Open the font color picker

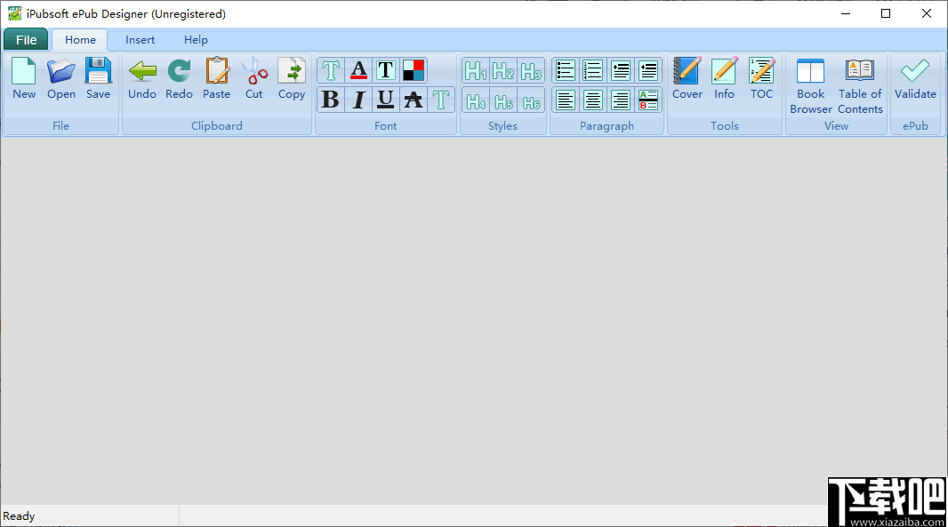pyautogui.click(x=358, y=70)
